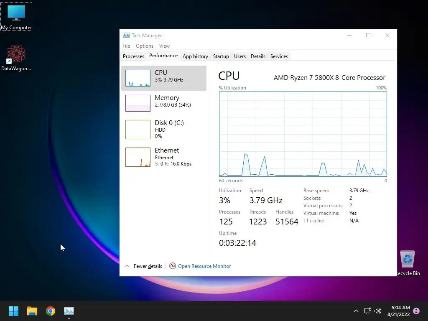Open the clock and date panel
This screenshot has width=428, height=321.
tap(398, 311)
